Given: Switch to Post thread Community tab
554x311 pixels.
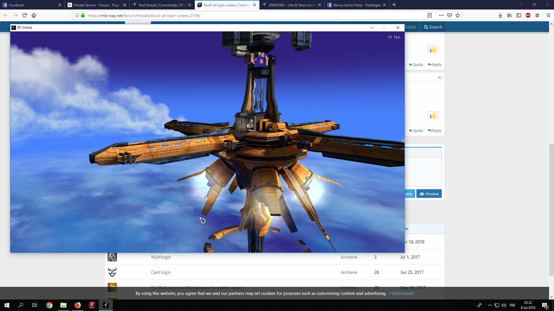Looking at the screenshot, I should (162, 5).
